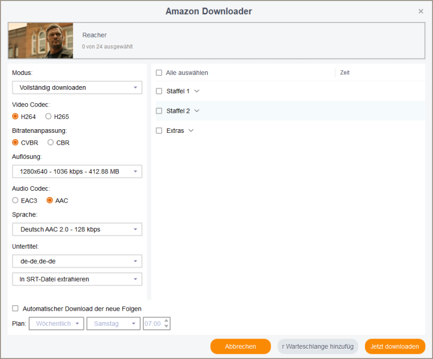Open the Untertitel de-de dropdown
This screenshot has height=359, width=433.
(x=77, y=261)
